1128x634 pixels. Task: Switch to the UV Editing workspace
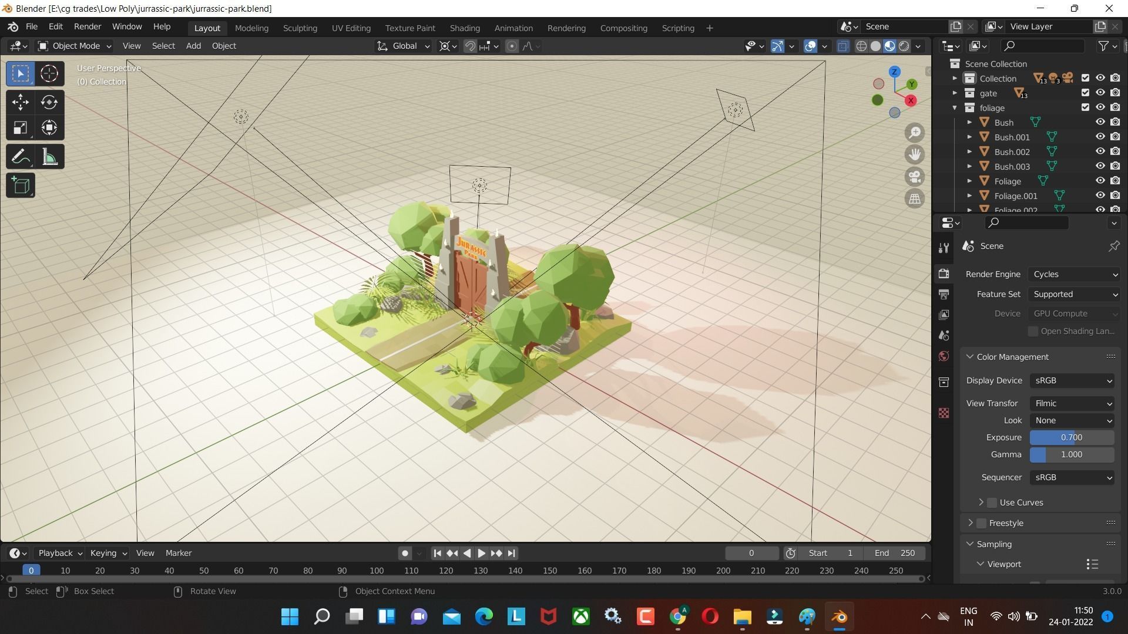click(351, 28)
